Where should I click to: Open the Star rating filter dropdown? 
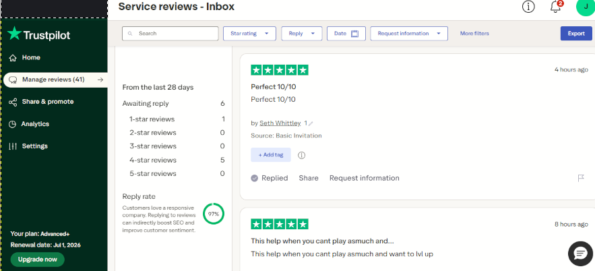[249, 34]
